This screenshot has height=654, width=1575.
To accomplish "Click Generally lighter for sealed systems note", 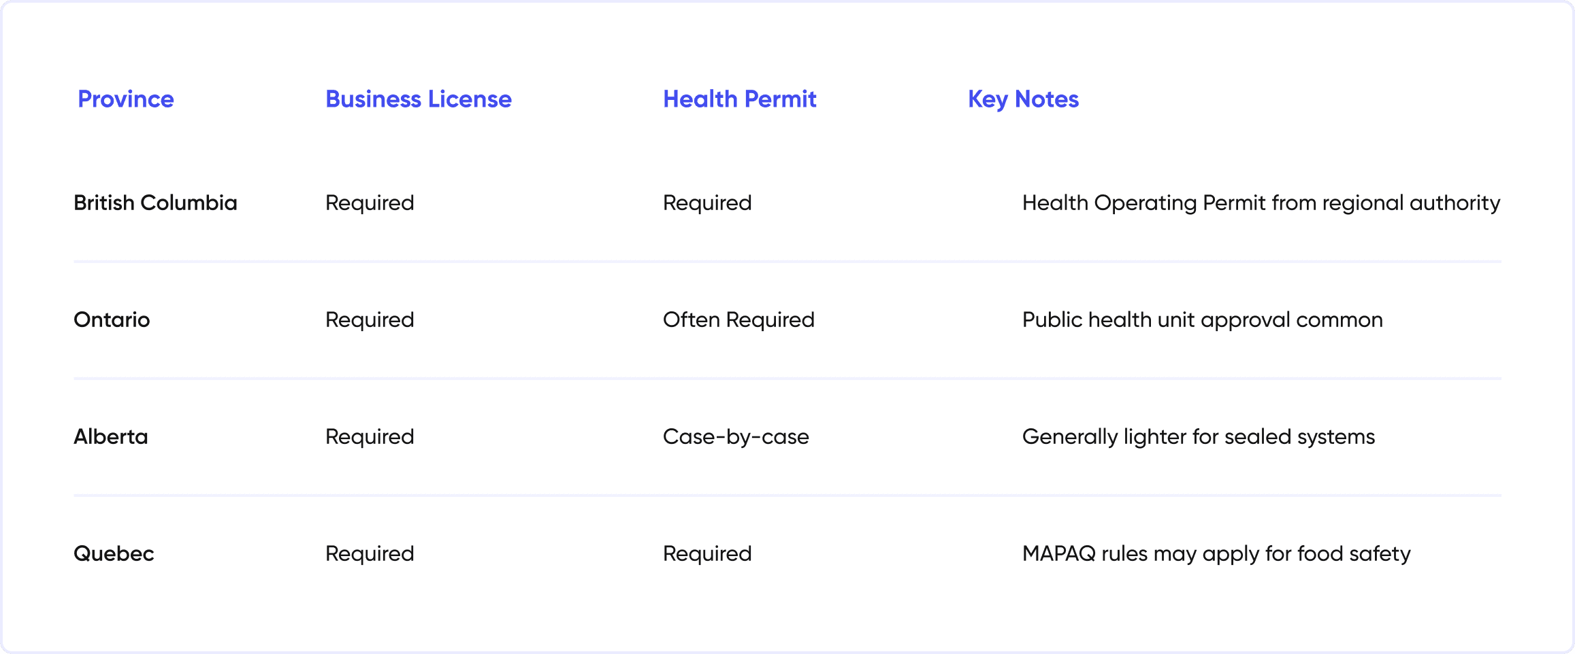I will 1199,437.
